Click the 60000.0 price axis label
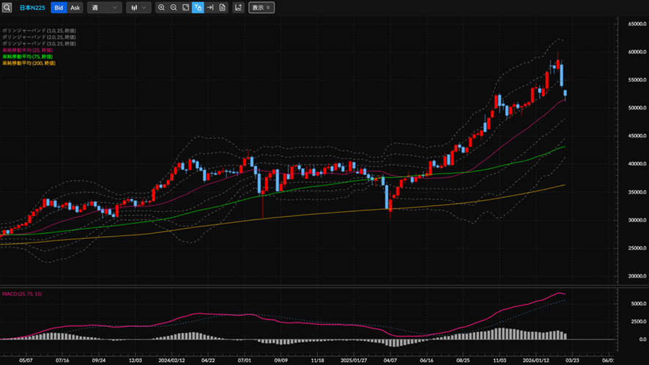Screen dimensions: 649x365 point(637,52)
